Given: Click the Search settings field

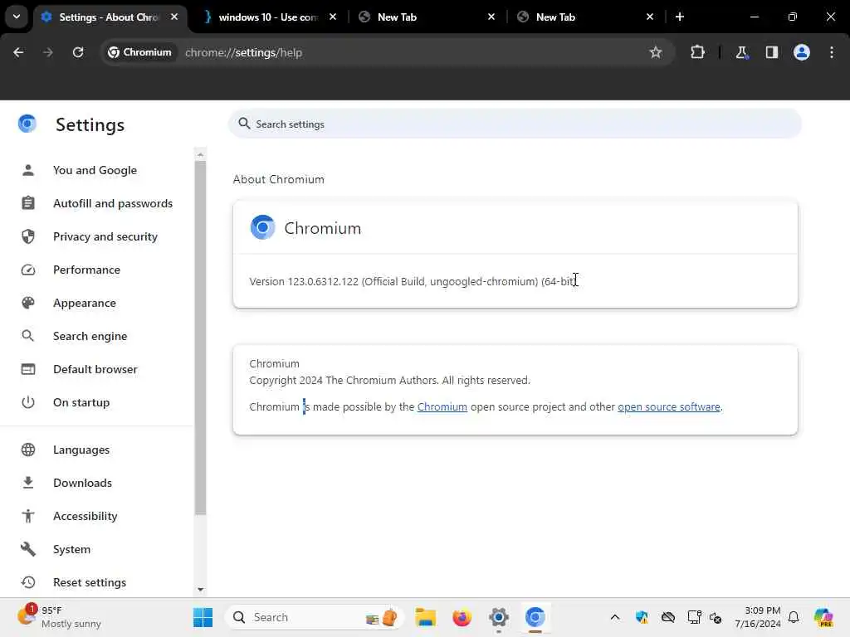Looking at the screenshot, I should (515, 124).
